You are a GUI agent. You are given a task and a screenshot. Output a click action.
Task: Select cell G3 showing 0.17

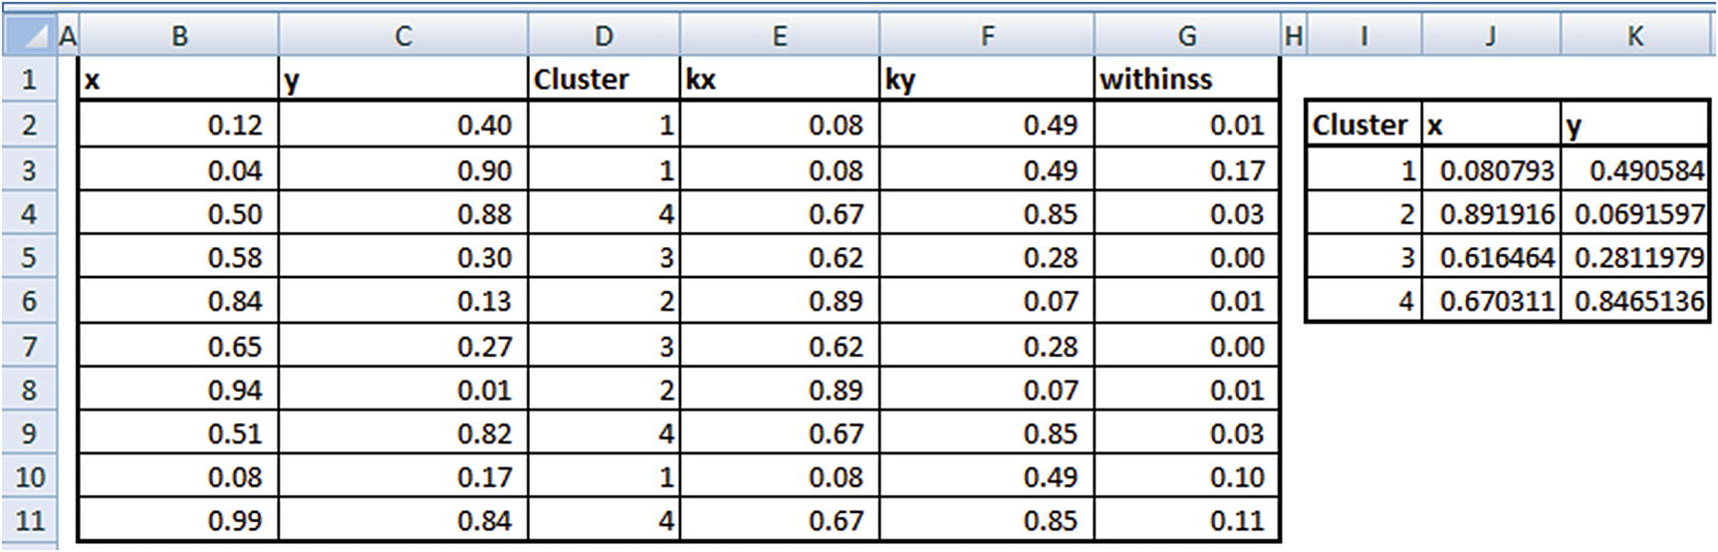pos(1186,170)
